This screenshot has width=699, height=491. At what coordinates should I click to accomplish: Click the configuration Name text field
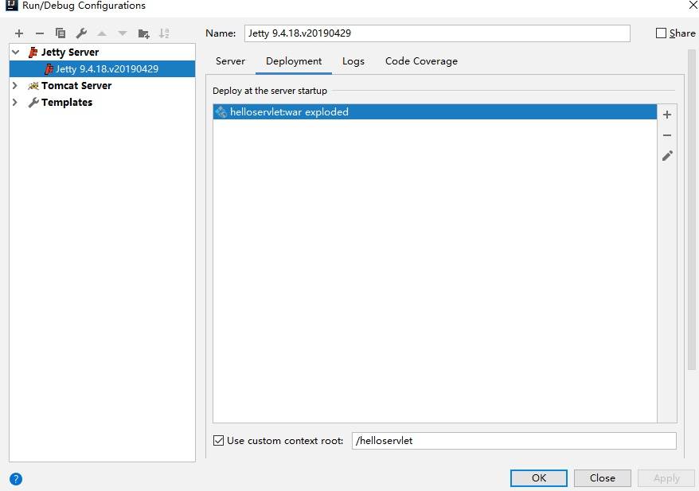(436, 33)
